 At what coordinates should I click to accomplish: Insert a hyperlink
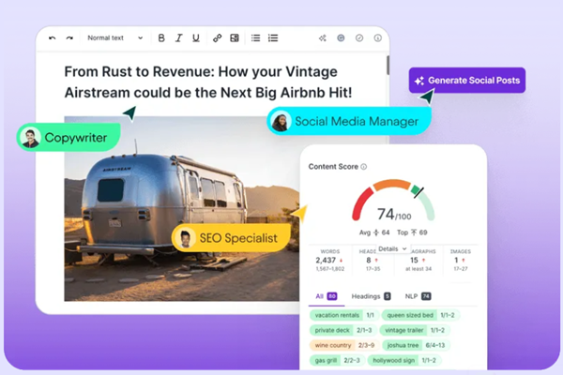point(218,38)
